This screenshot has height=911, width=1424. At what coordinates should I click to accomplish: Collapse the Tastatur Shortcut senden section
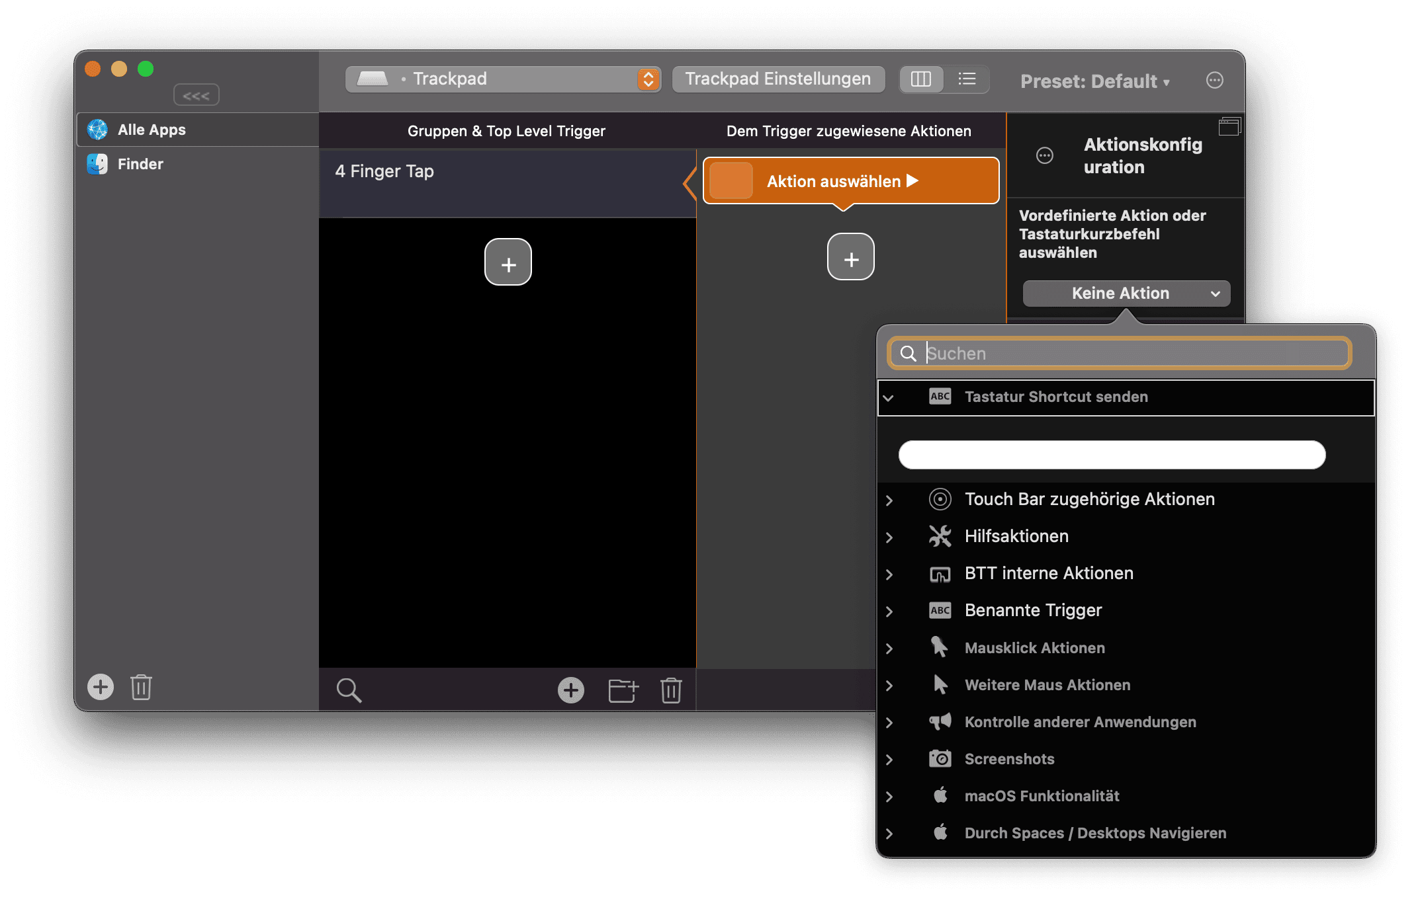tap(889, 398)
